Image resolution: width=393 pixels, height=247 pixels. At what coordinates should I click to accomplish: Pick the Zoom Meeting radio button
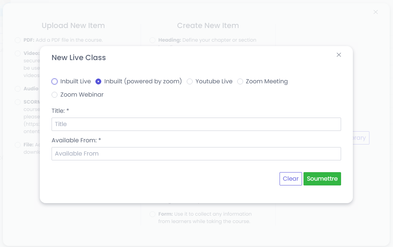(240, 81)
